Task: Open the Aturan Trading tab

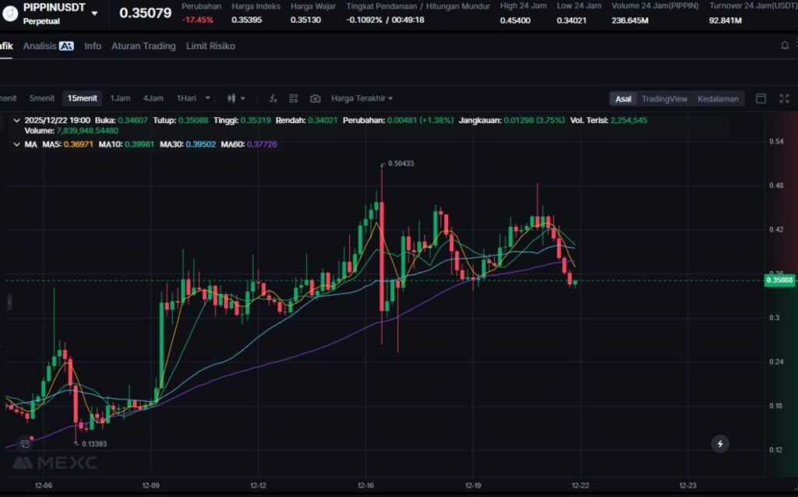Action: pos(143,46)
